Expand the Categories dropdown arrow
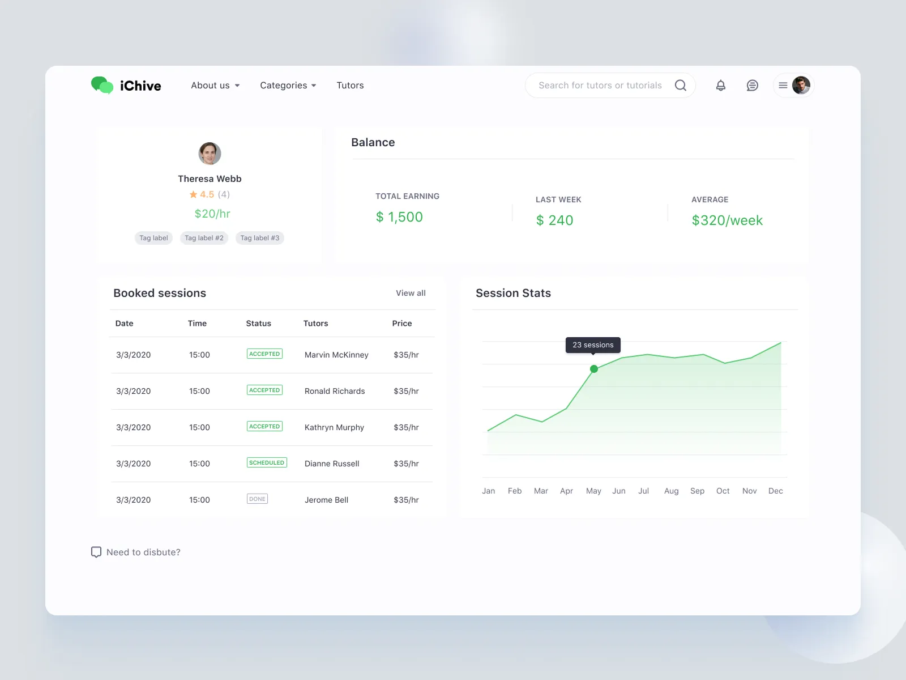The height and width of the screenshot is (680, 906). (x=314, y=86)
